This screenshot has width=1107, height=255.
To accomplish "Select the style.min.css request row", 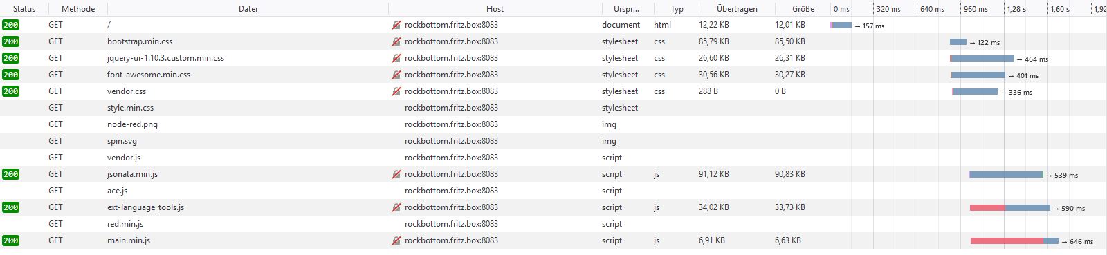I will click(x=553, y=108).
